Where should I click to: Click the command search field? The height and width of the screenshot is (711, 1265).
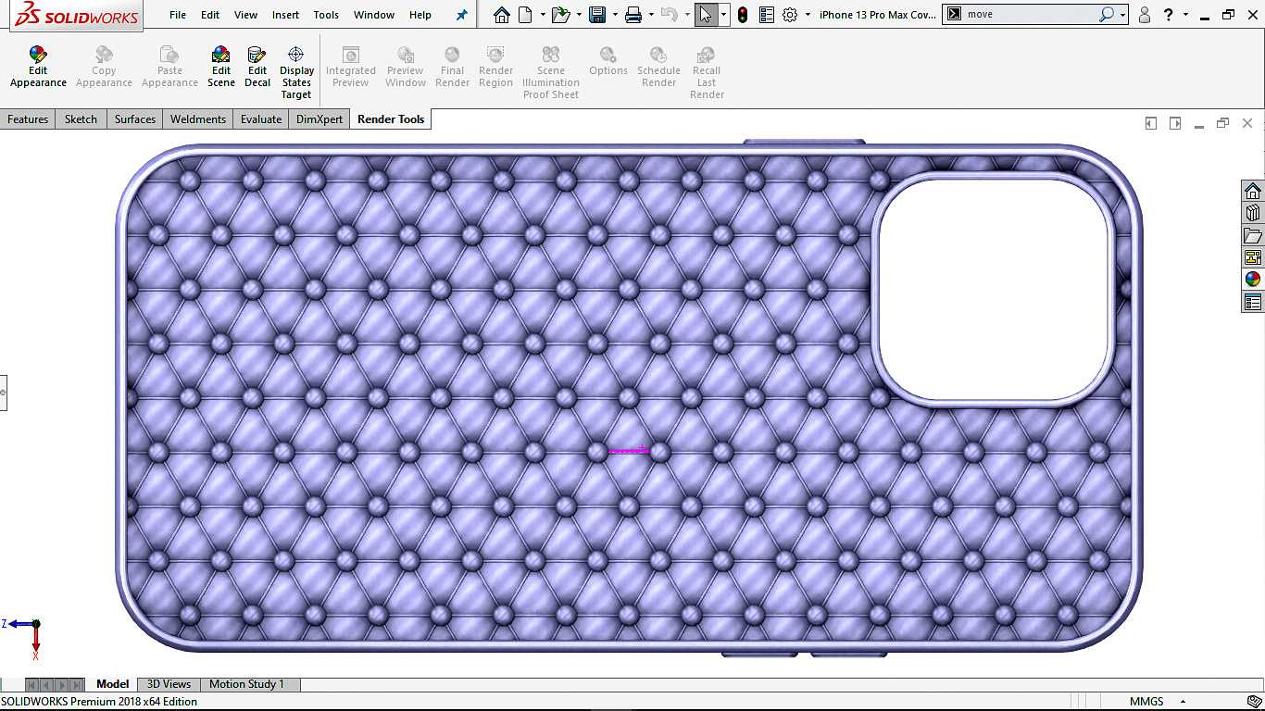(x=1028, y=15)
